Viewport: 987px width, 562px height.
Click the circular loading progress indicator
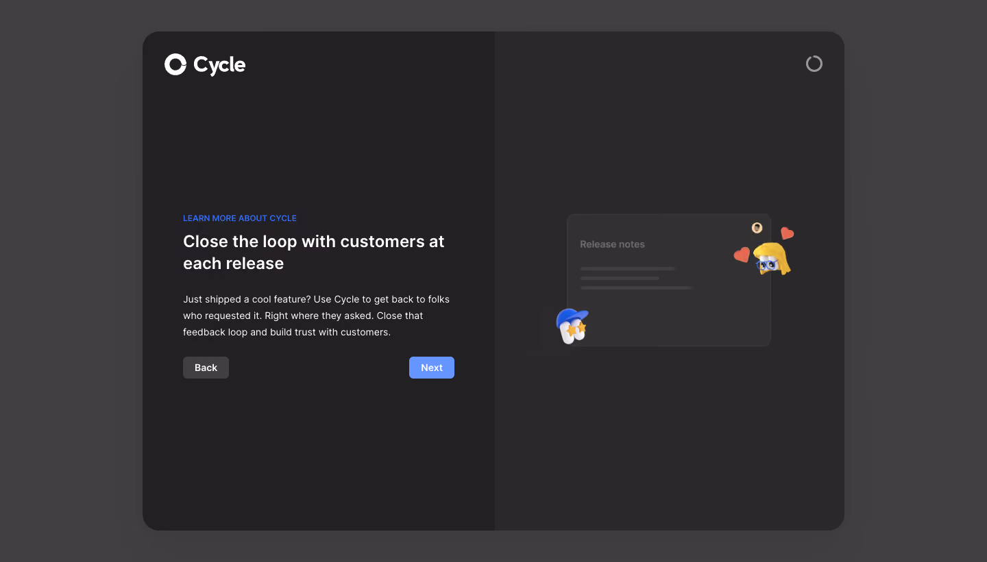(814, 64)
